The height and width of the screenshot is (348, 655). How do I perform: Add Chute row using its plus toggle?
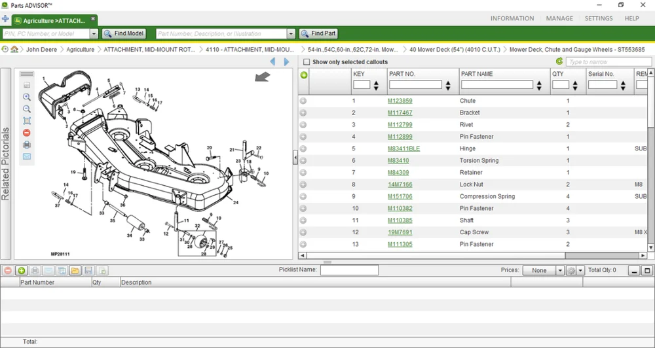point(303,101)
